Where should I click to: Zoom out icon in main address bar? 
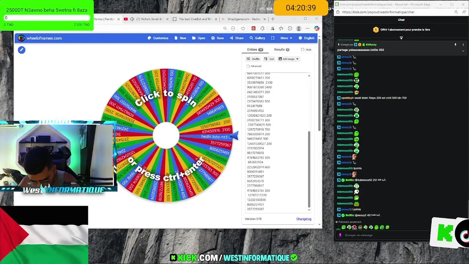click(225, 29)
